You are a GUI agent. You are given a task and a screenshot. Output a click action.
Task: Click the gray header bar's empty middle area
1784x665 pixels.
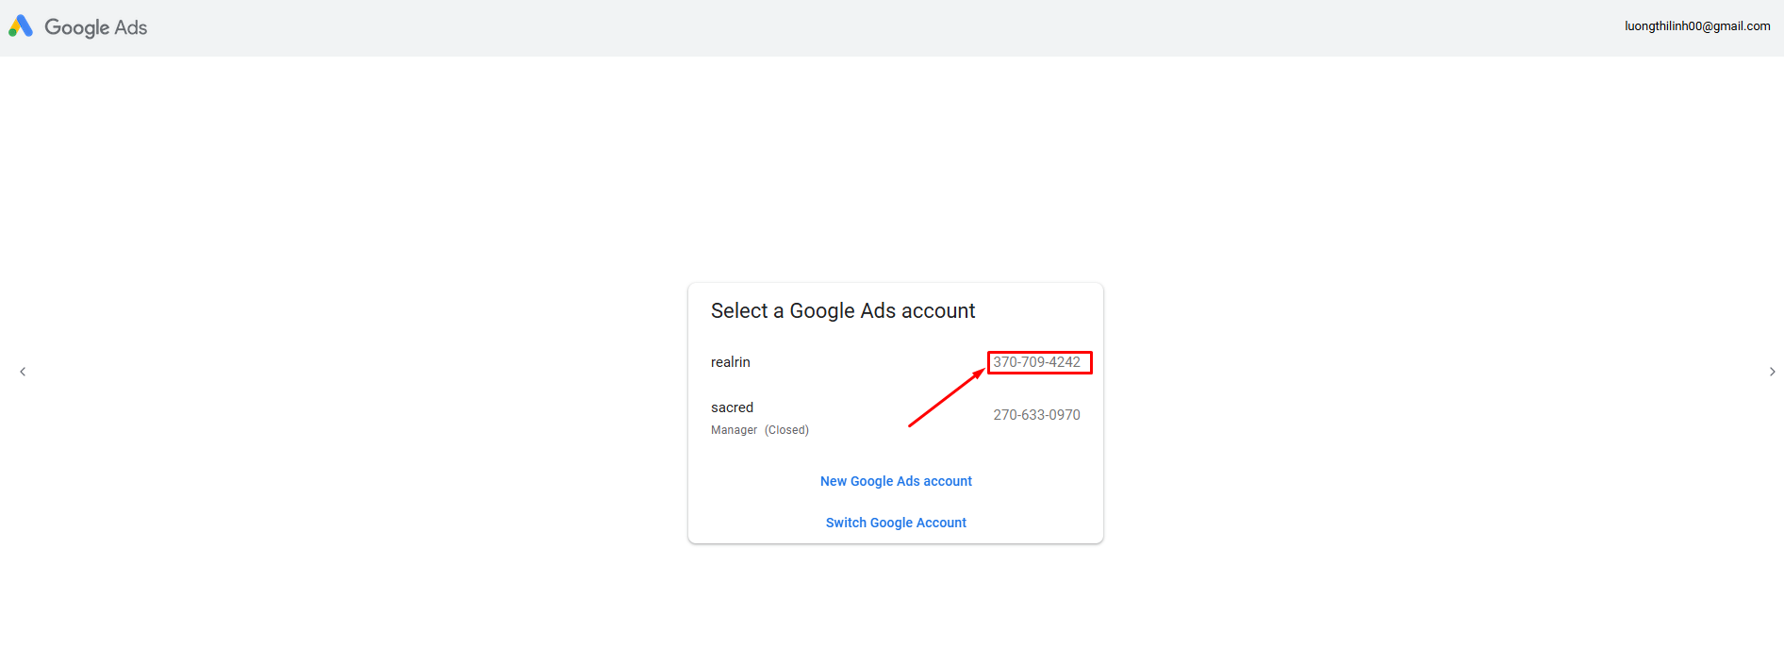pyautogui.click(x=886, y=28)
